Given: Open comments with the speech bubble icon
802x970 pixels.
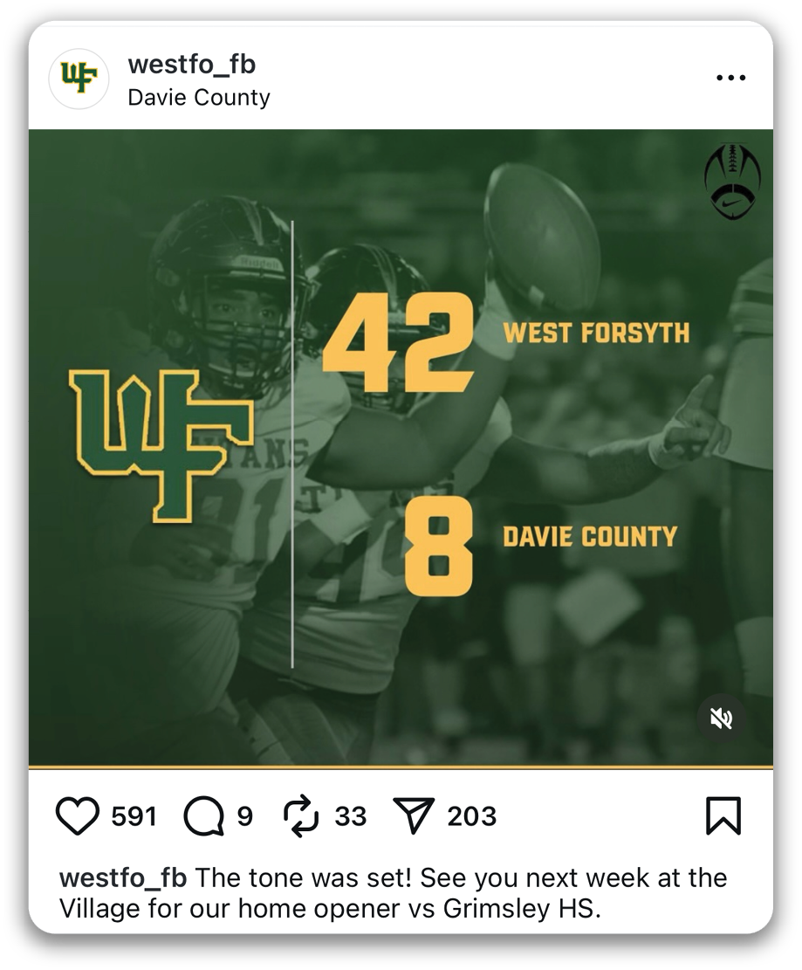Looking at the screenshot, I should coord(202,816).
